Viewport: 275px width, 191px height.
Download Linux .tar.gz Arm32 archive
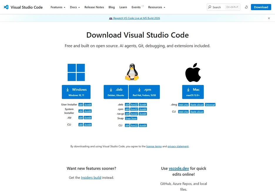click(134, 114)
